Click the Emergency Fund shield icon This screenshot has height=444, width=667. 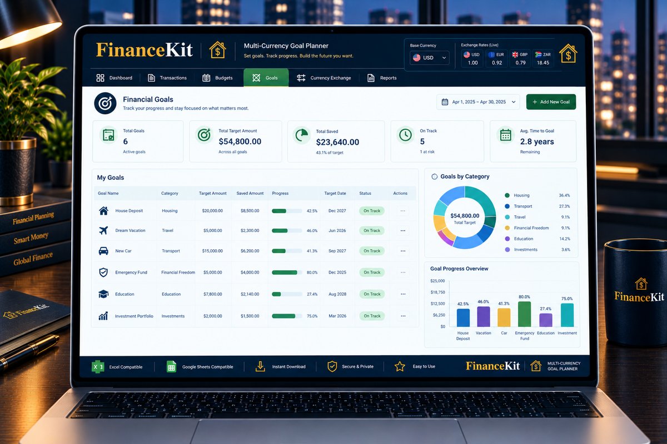103,273
